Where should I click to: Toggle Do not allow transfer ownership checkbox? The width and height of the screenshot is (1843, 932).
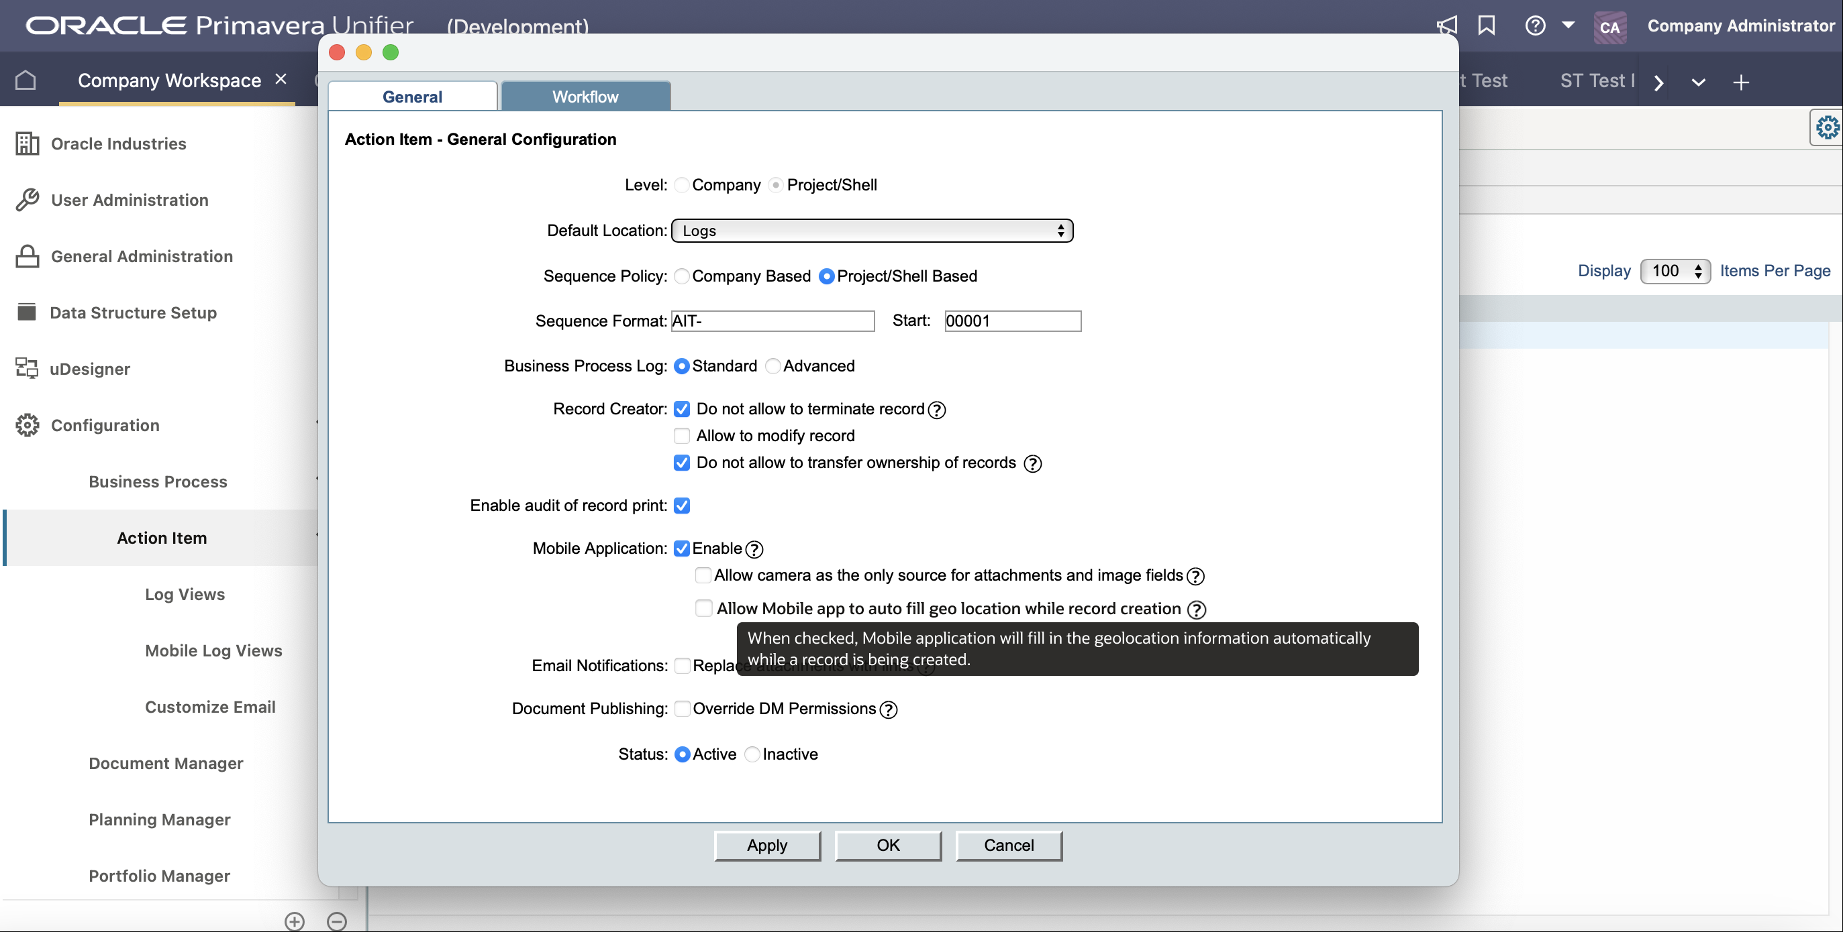click(682, 463)
